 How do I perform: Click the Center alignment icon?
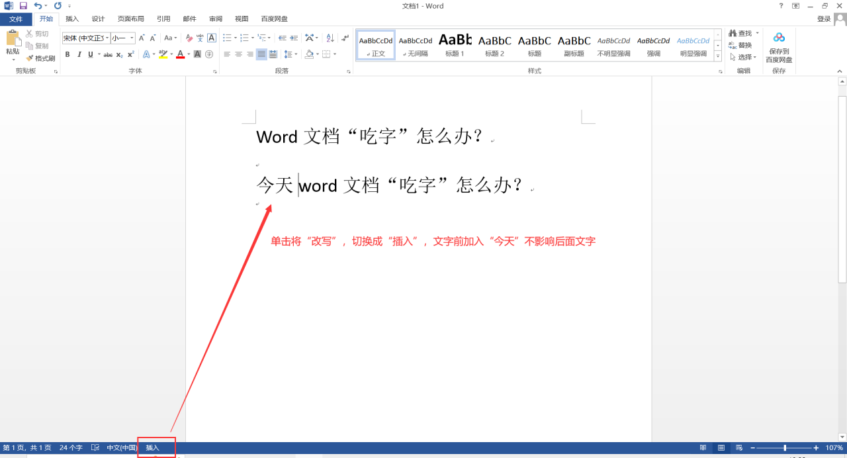tap(238, 54)
